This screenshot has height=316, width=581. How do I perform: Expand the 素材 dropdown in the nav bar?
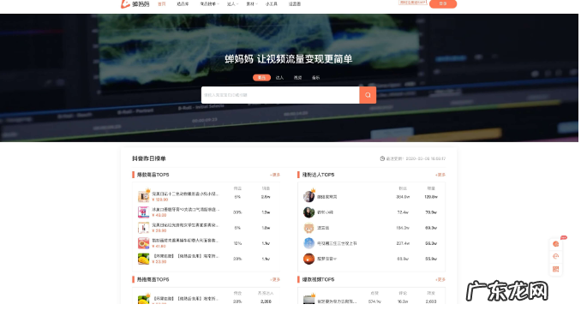[252, 4]
